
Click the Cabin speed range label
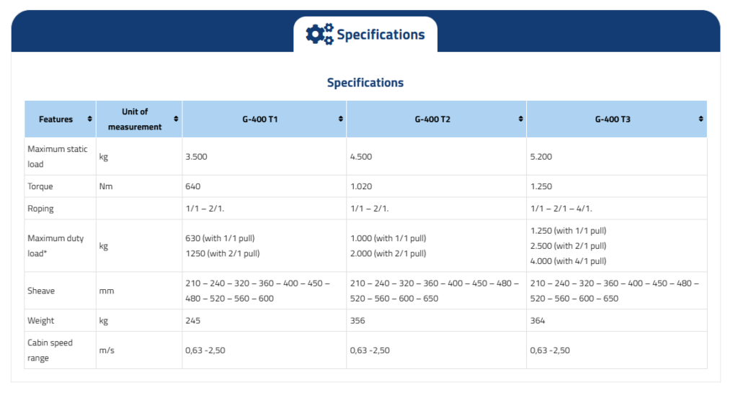pyautogui.click(x=50, y=350)
